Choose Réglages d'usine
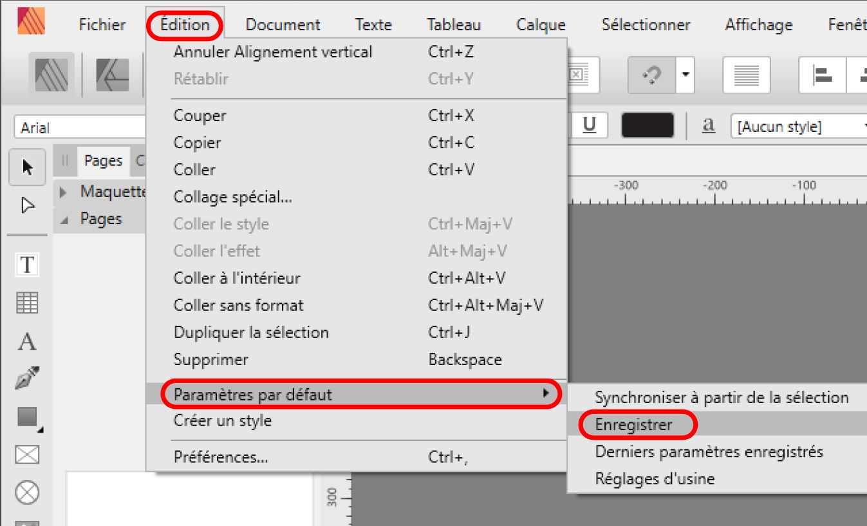This screenshot has width=867, height=526. point(717,478)
